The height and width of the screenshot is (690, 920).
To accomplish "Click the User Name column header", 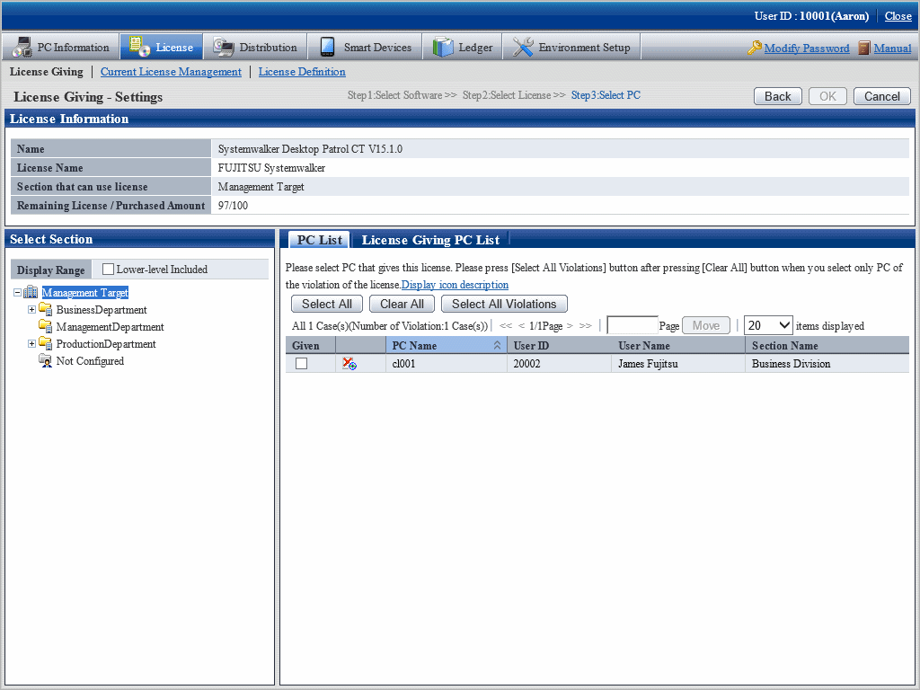I will (x=678, y=346).
